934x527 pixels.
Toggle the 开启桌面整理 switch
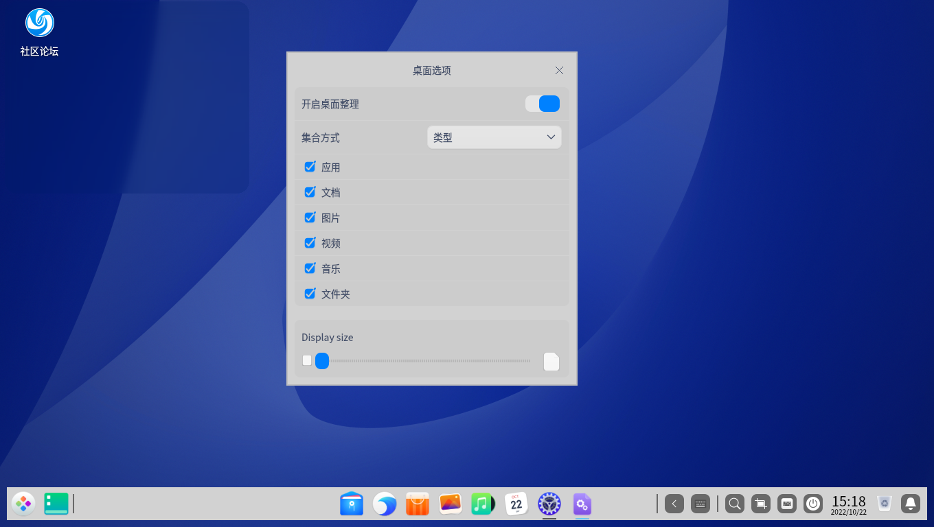[543, 104]
